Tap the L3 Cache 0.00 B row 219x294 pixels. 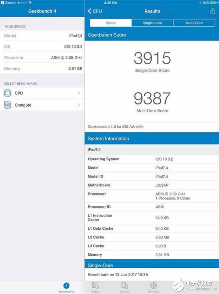point(152,246)
